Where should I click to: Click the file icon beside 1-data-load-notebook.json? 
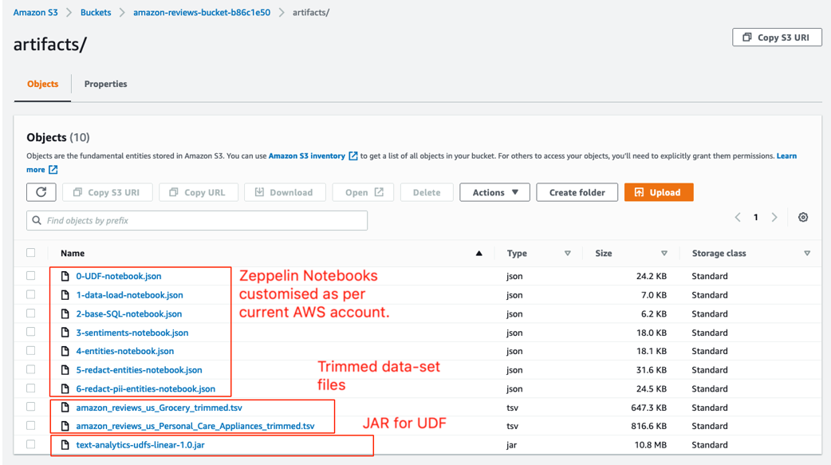pyautogui.click(x=65, y=295)
